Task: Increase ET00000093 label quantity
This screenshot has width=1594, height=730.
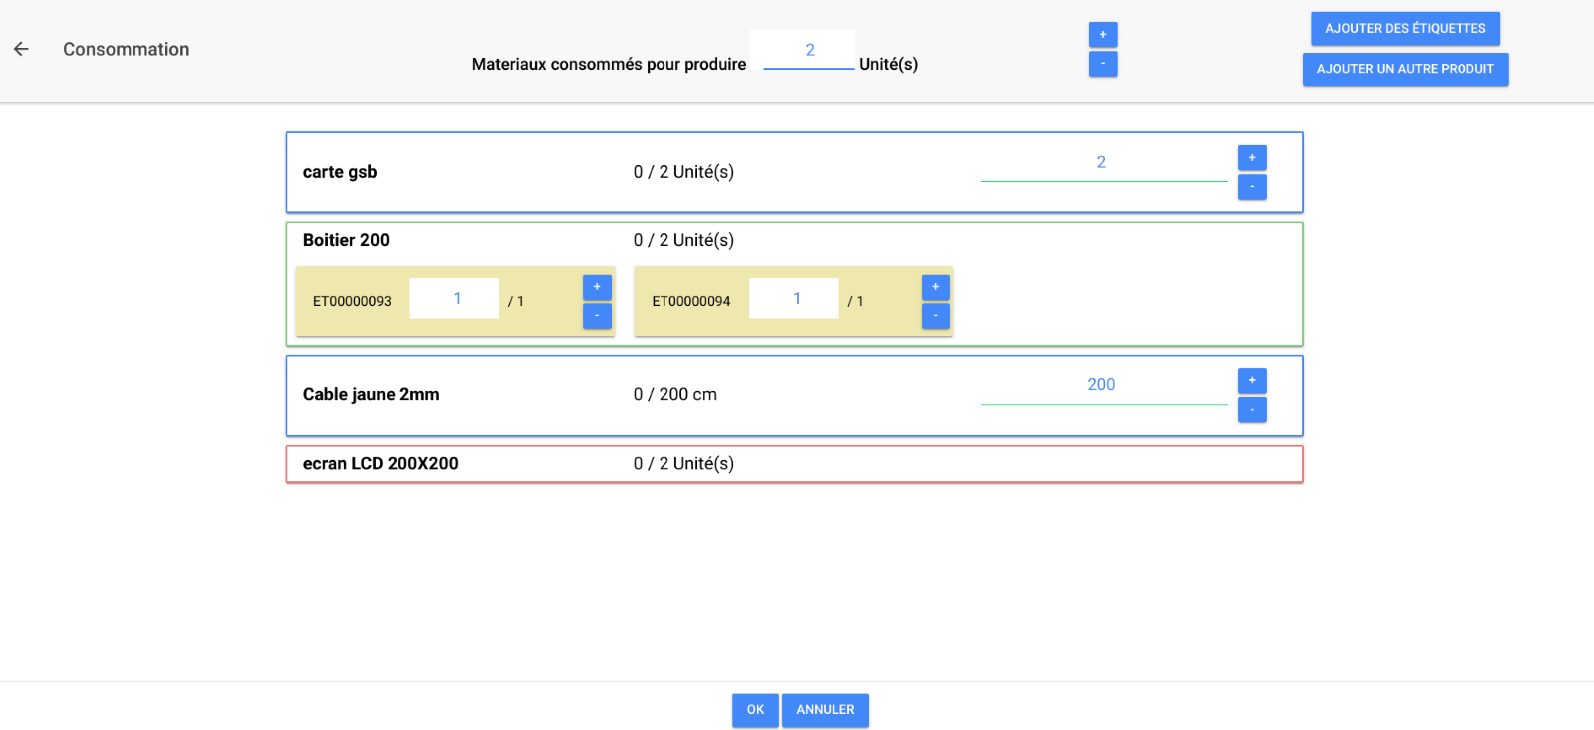Action: click(x=597, y=287)
